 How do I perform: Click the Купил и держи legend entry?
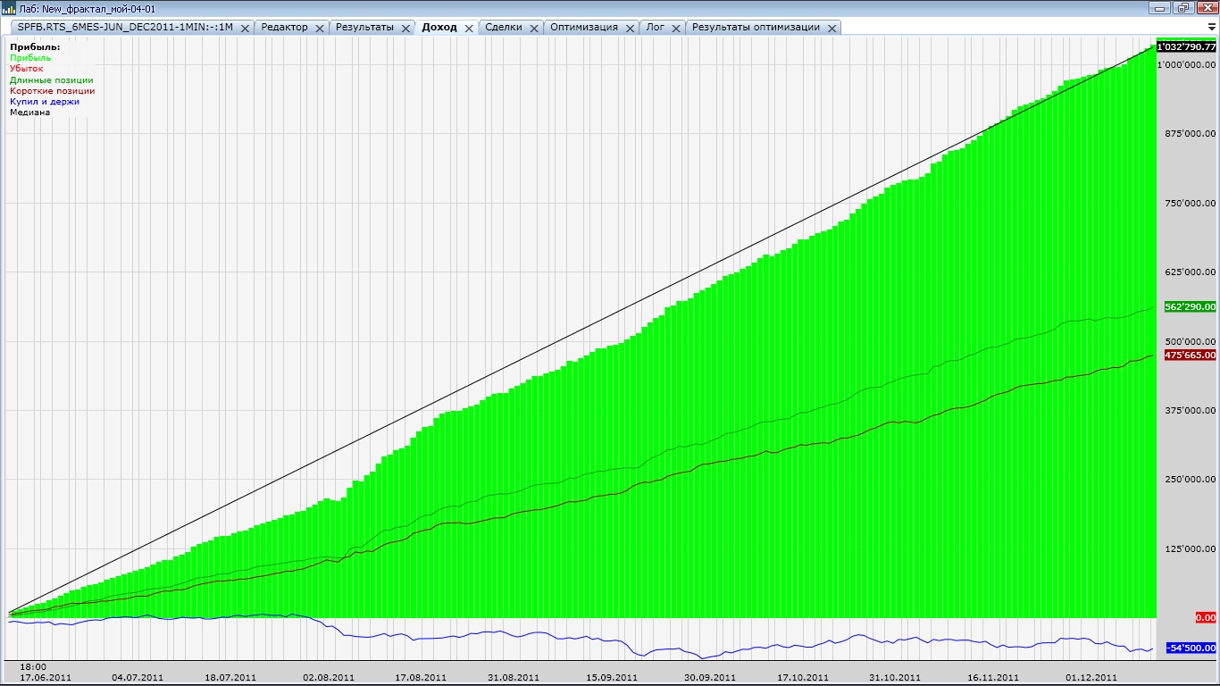[45, 101]
